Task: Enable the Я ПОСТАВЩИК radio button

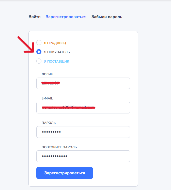Action: (39, 61)
